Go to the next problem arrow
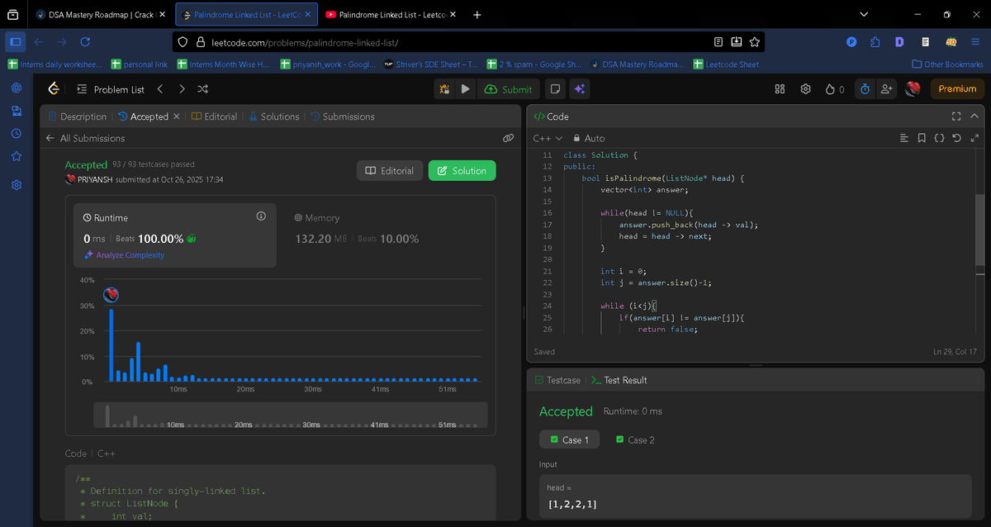991x527 pixels. [182, 89]
